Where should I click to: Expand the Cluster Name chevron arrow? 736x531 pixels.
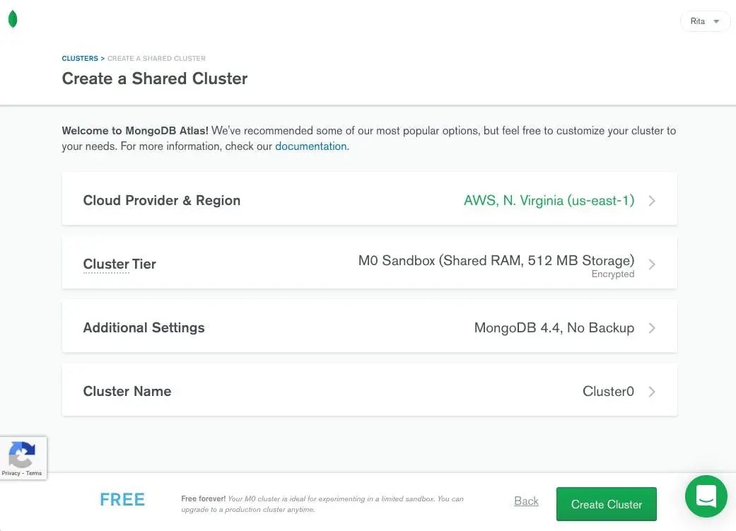652,392
